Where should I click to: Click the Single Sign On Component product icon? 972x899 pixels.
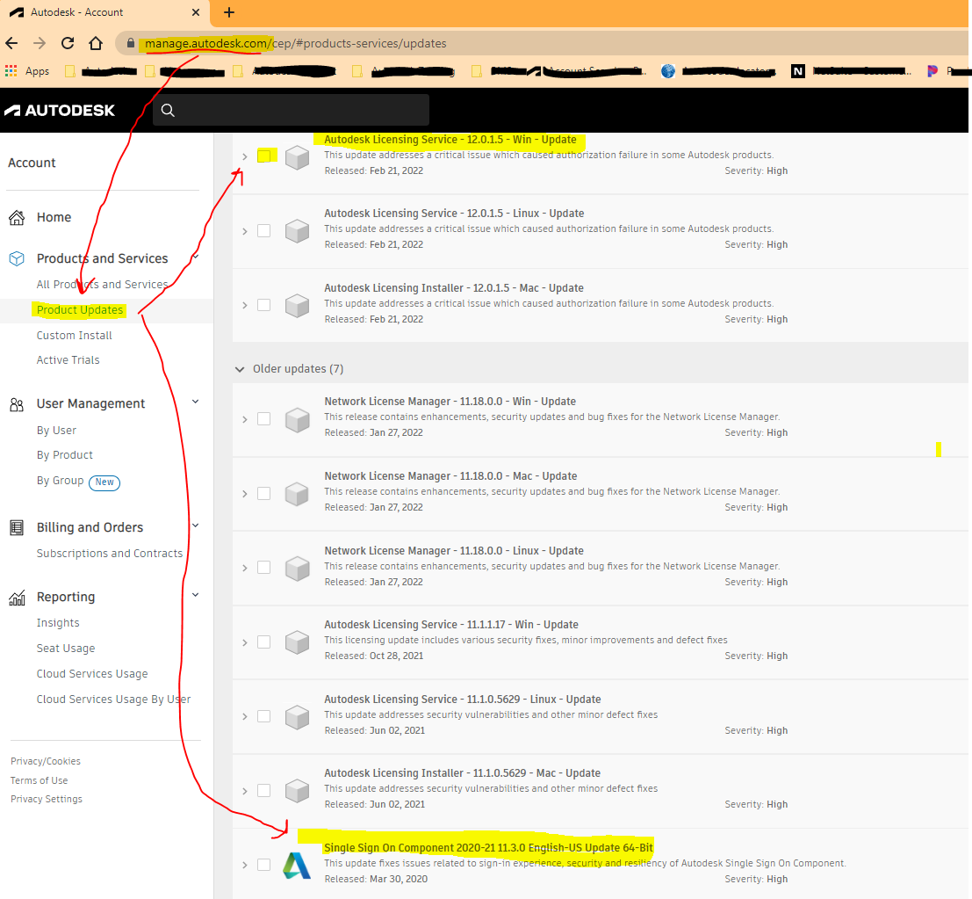point(297,864)
